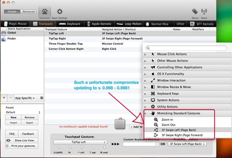Click the About tag icon
This screenshot has width=232, height=158.
click(195, 12)
